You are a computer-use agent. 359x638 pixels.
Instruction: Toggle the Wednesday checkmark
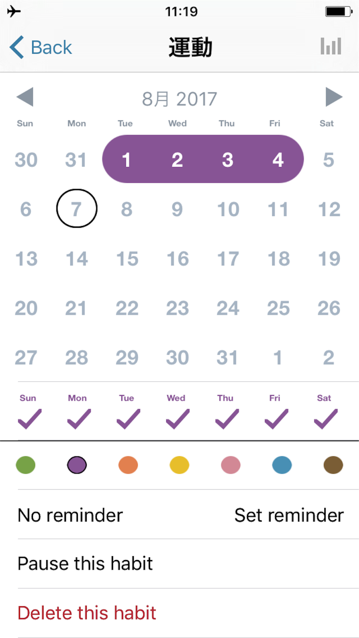177,419
